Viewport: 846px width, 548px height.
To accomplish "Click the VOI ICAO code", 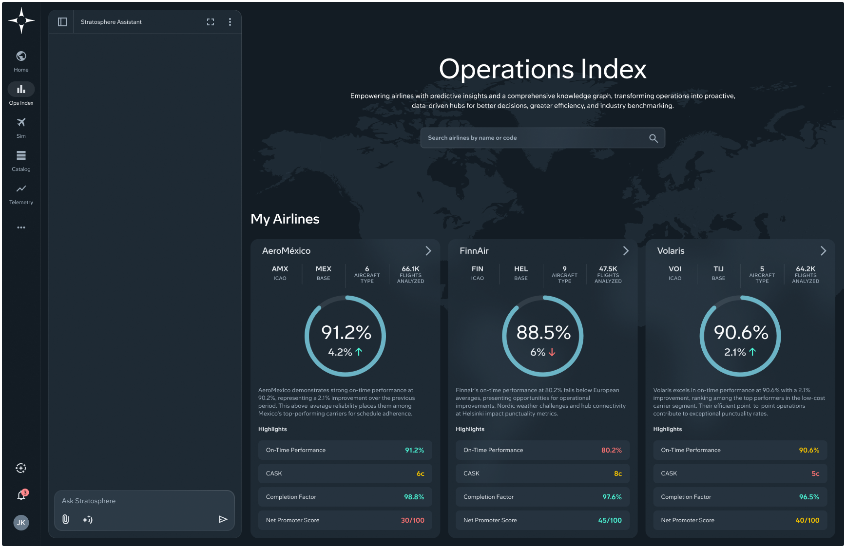I will [x=674, y=273].
